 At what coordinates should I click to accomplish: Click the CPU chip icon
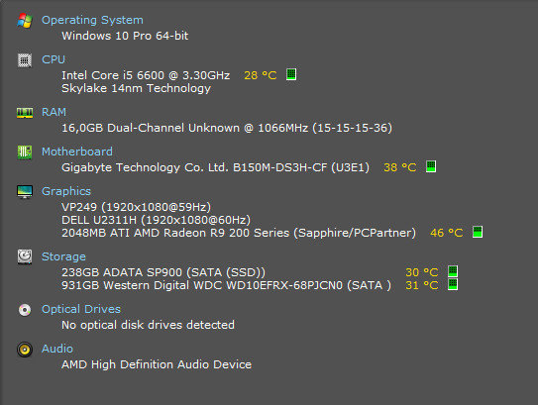coord(25,60)
